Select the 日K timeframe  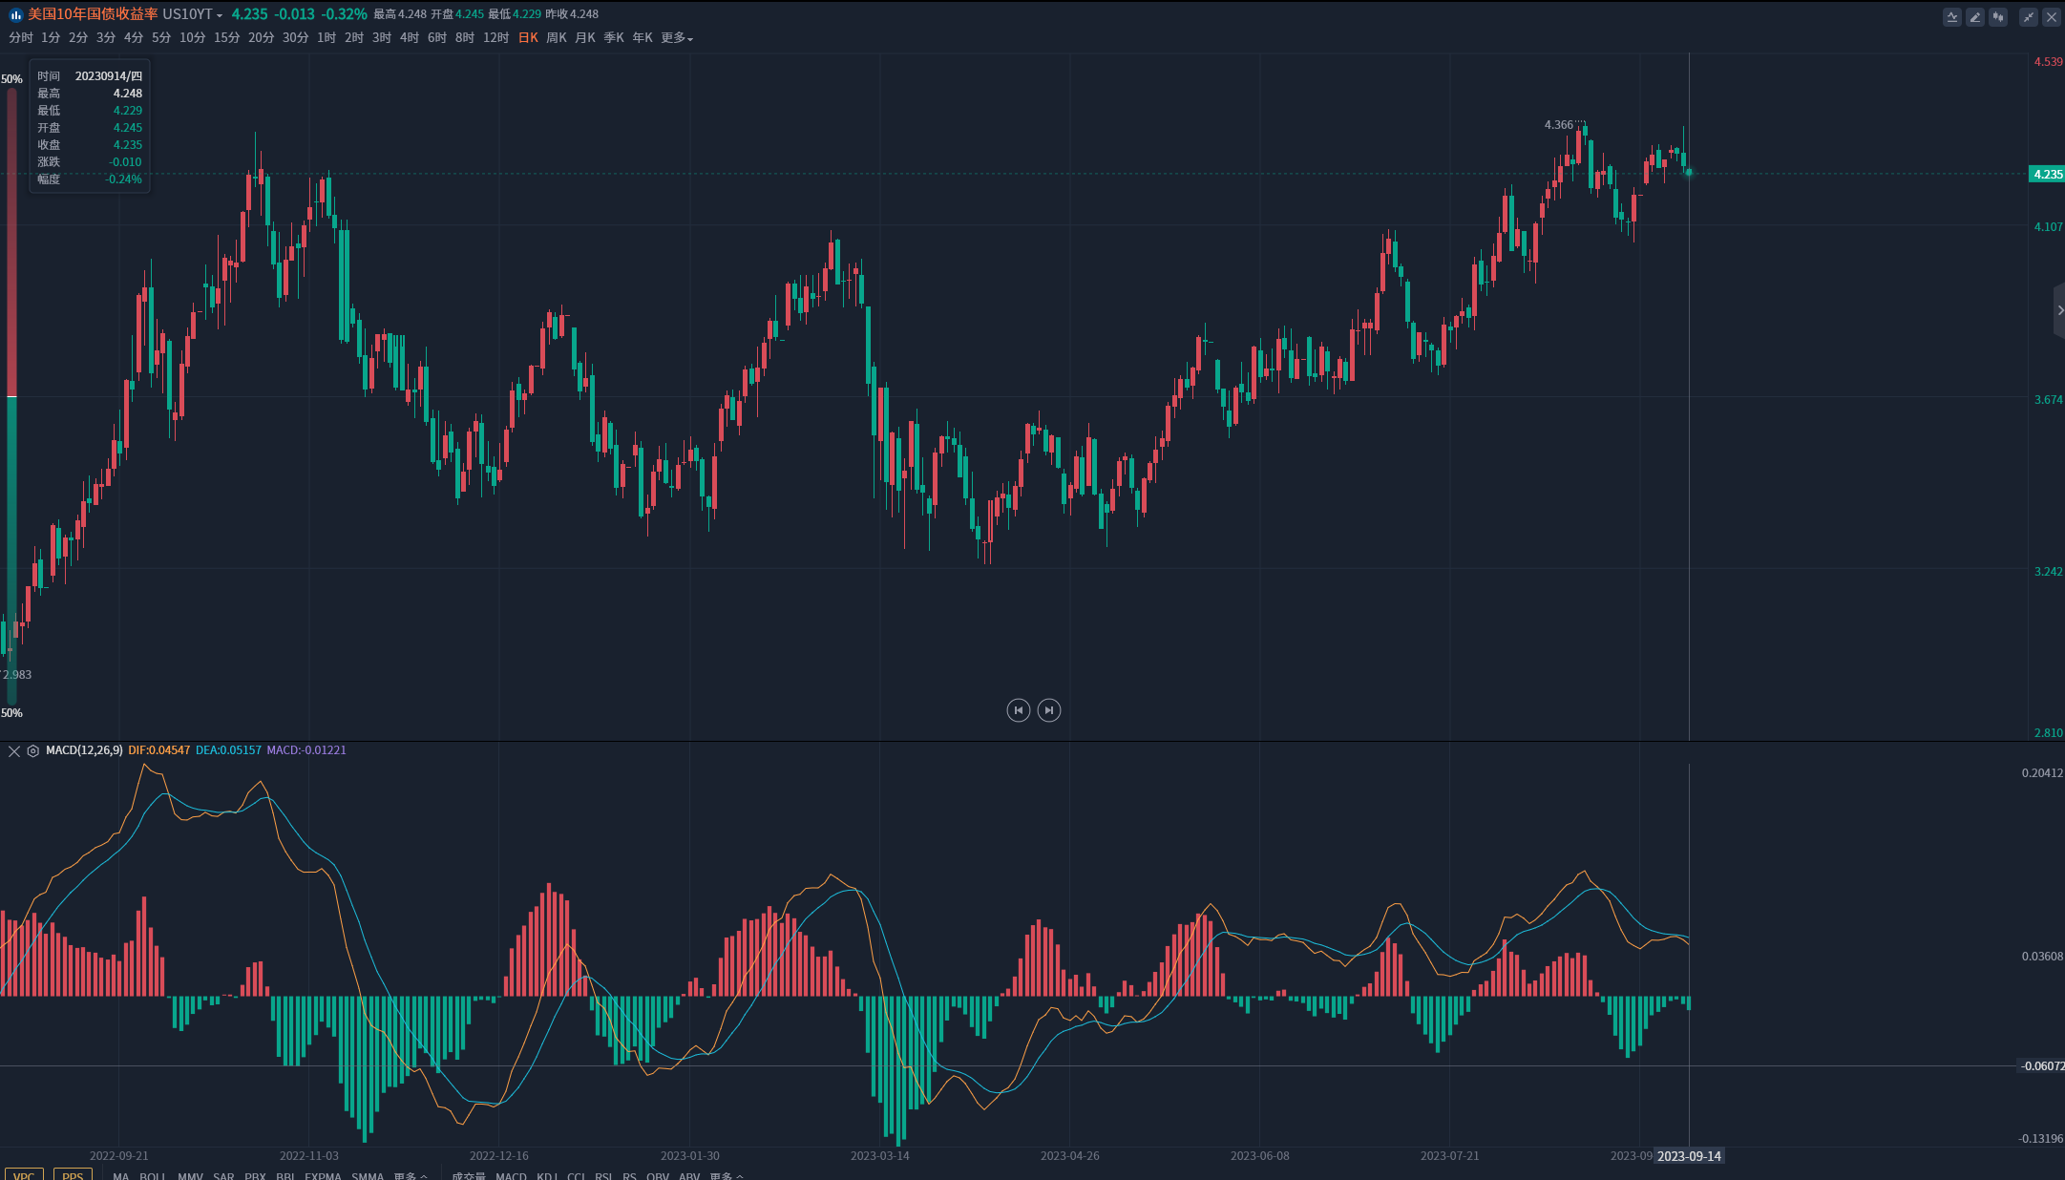point(528,38)
